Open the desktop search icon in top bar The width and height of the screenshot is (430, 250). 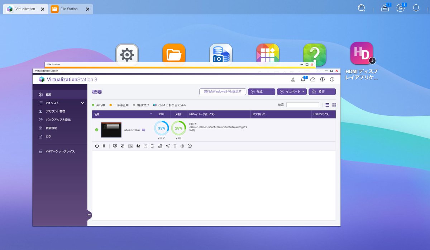coord(362,8)
